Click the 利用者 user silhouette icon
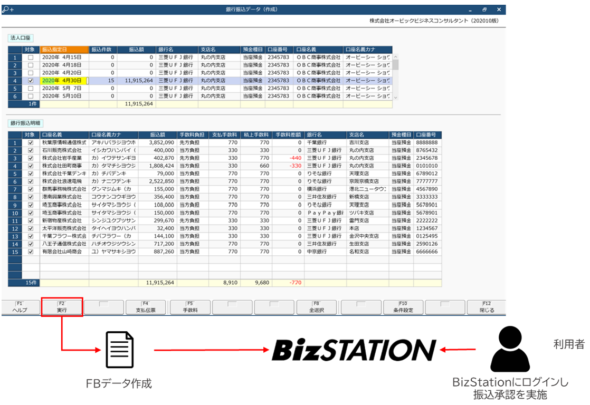 pyautogui.click(x=510, y=349)
